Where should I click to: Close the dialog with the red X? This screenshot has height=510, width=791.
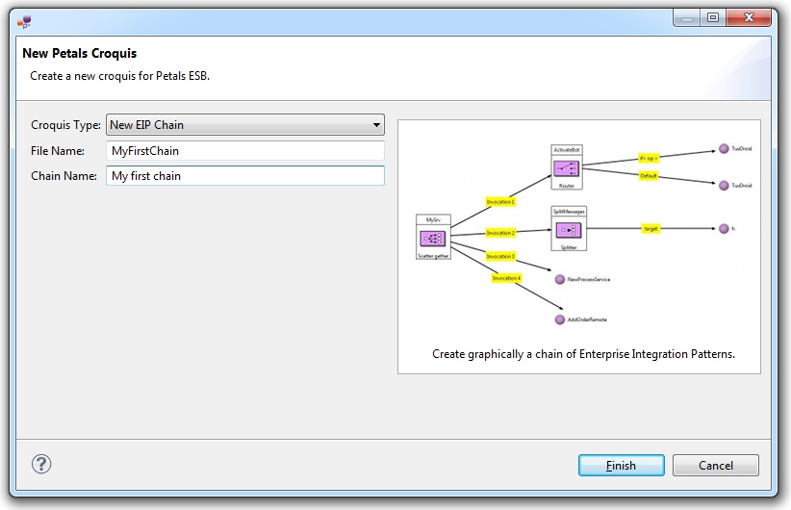(x=753, y=17)
